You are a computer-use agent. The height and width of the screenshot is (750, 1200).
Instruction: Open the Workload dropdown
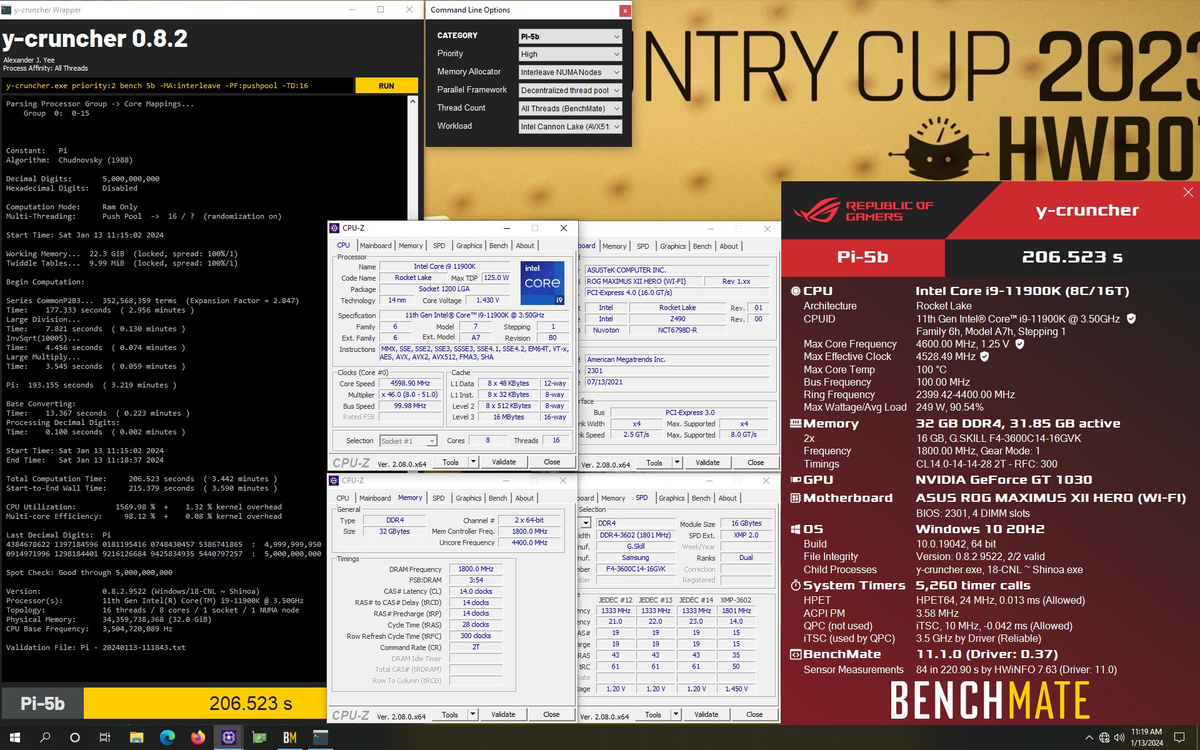(x=570, y=127)
